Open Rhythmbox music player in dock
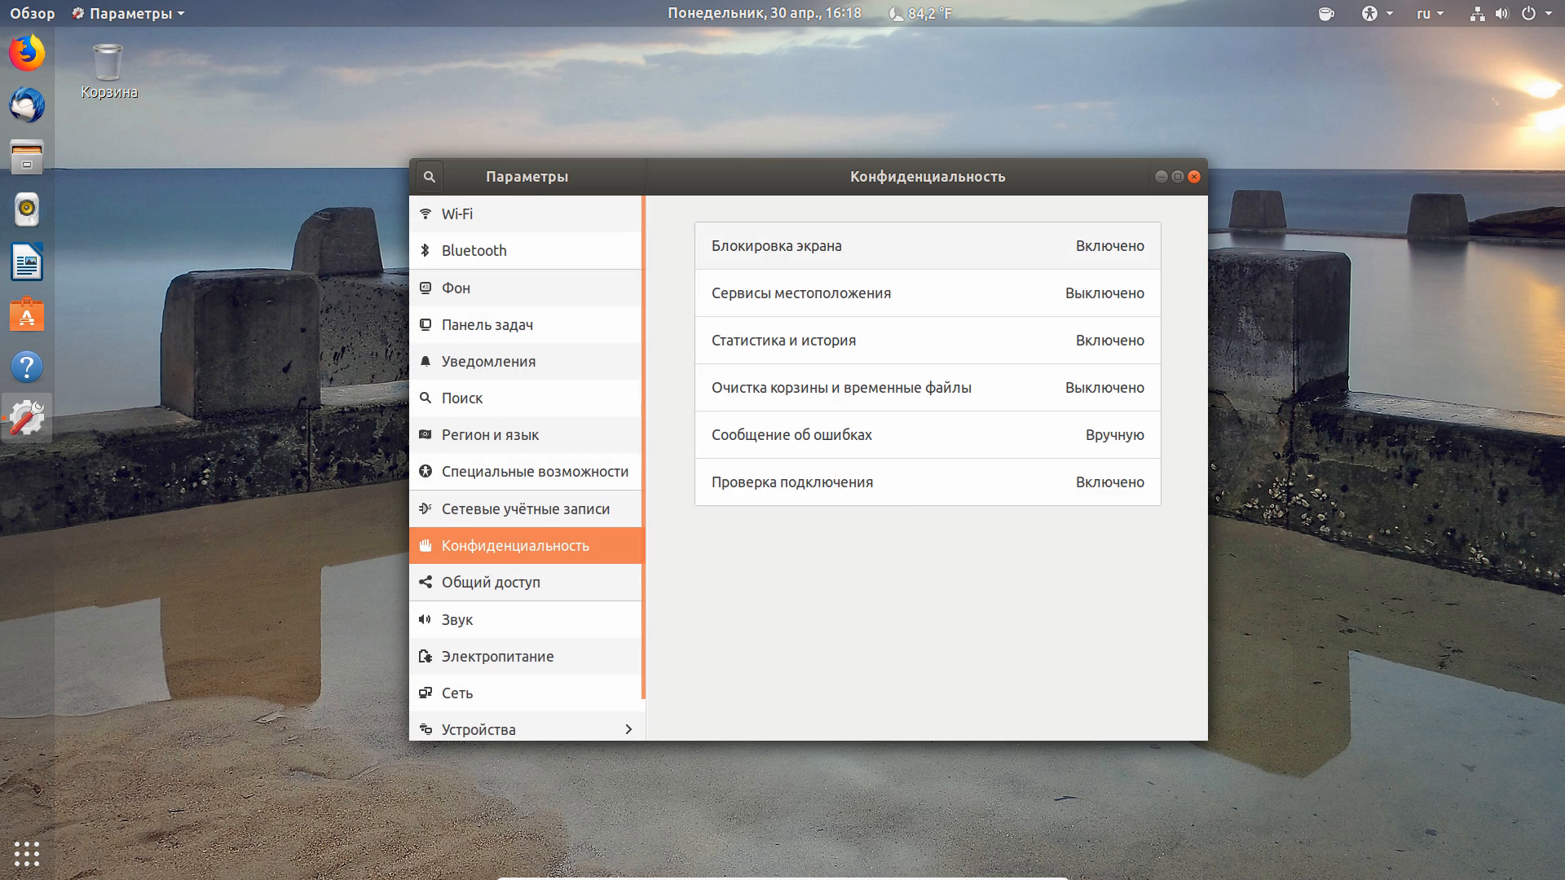1565x880 pixels. click(27, 209)
